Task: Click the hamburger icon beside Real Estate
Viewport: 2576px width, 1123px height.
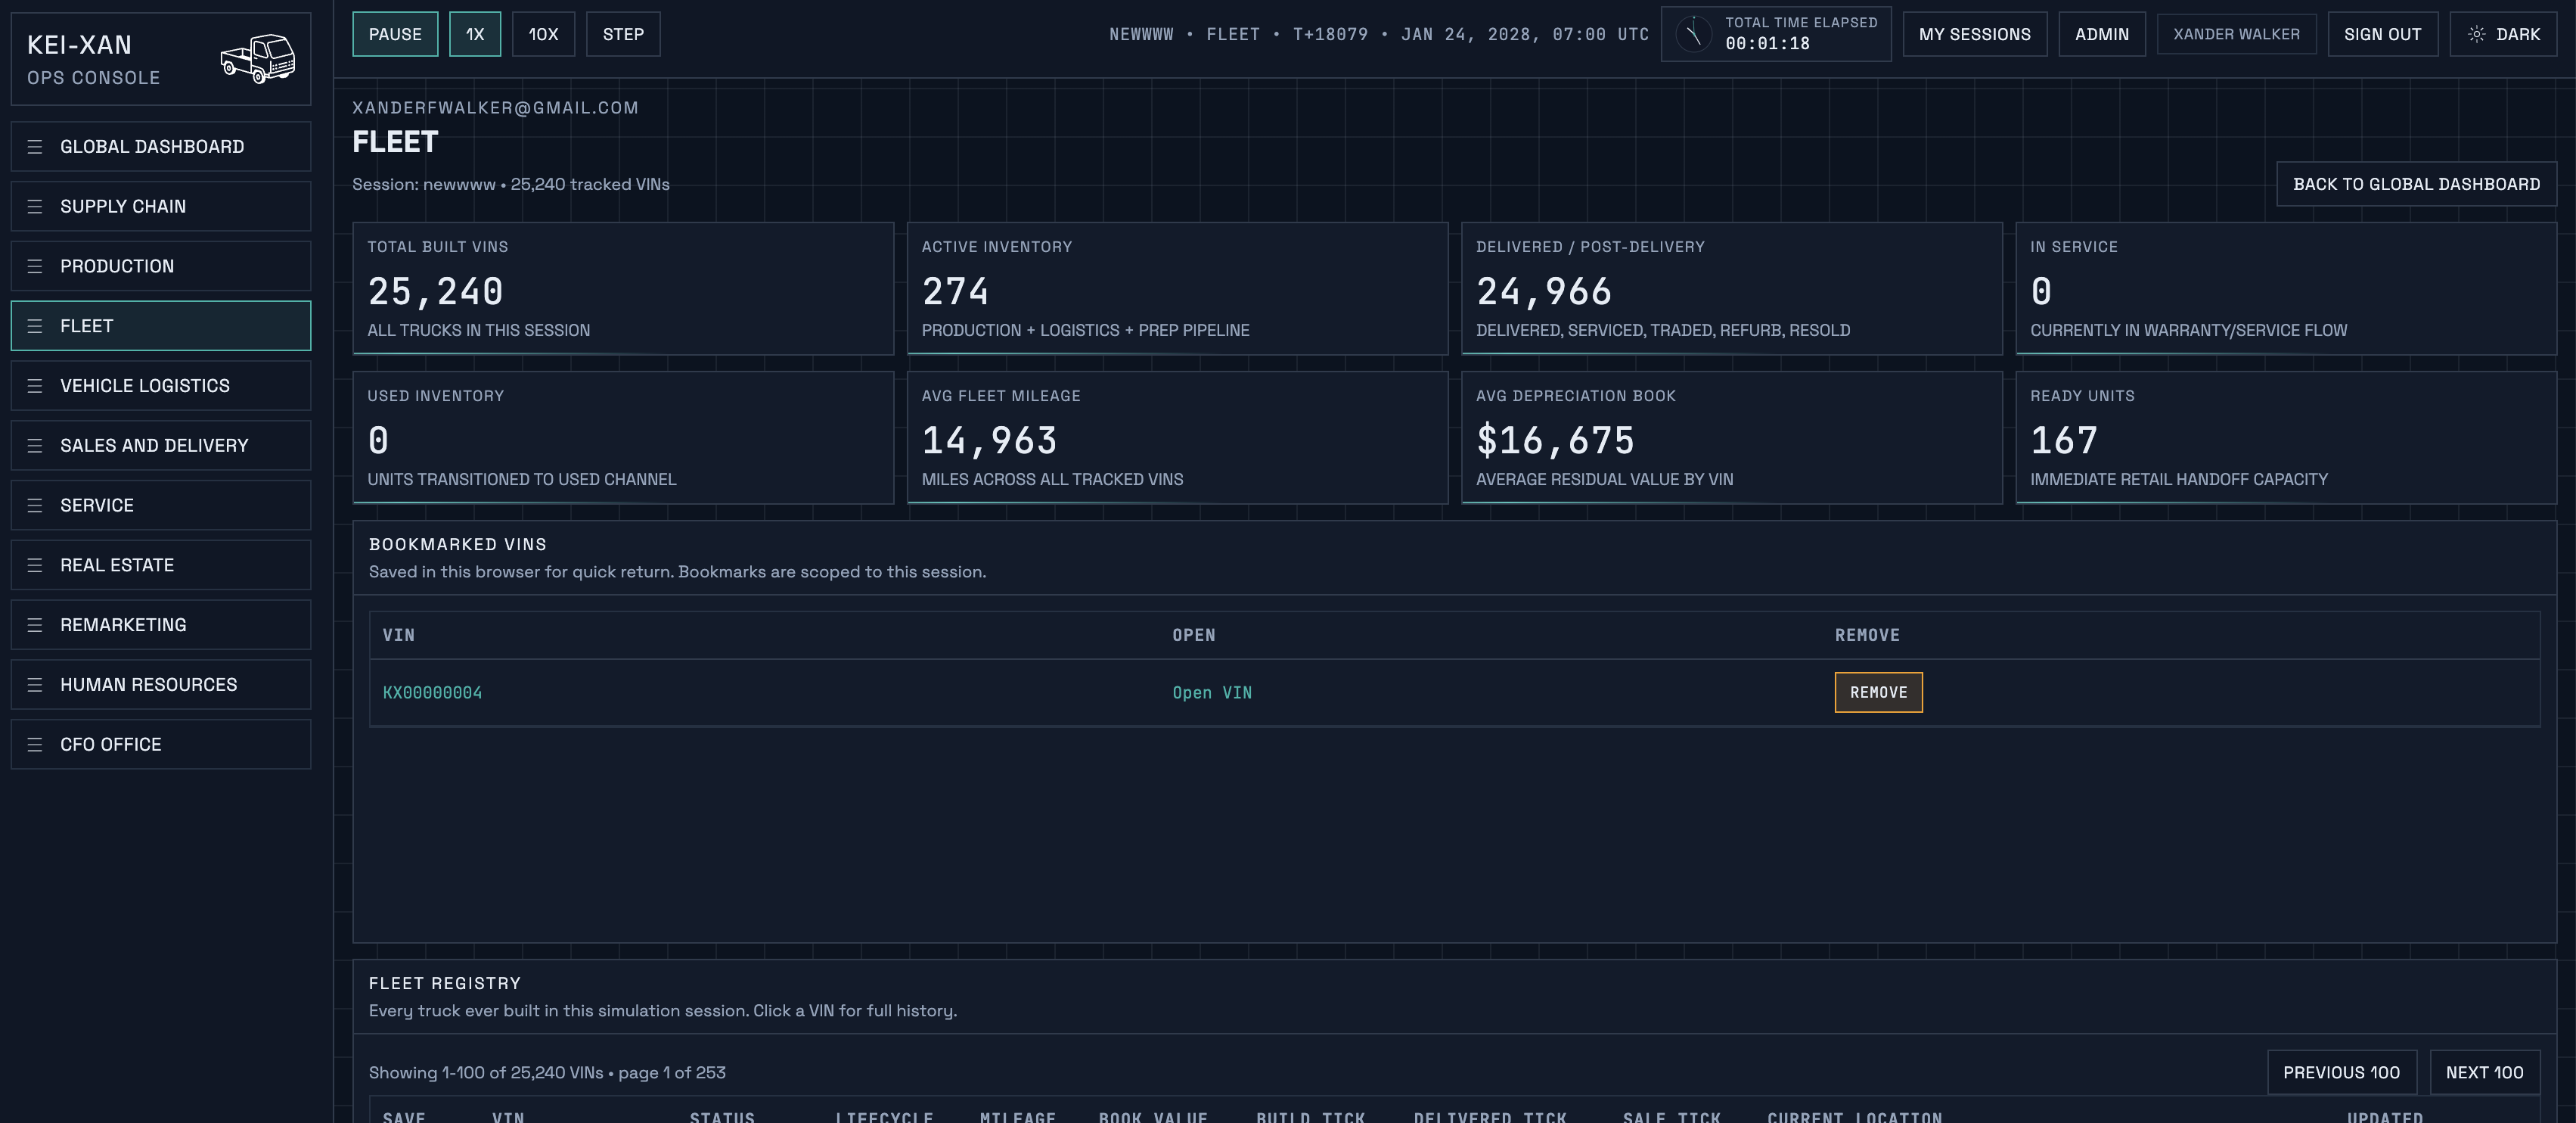Action: pos(35,565)
